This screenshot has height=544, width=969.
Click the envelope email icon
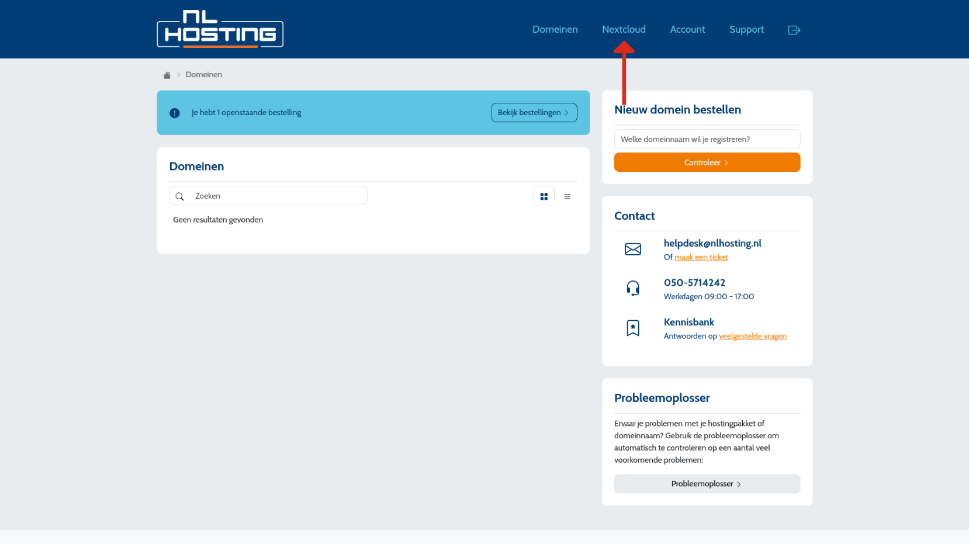pos(632,249)
